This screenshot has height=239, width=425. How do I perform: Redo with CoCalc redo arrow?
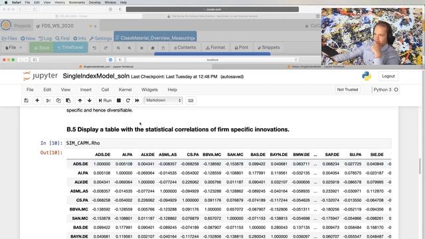tap(106, 48)
